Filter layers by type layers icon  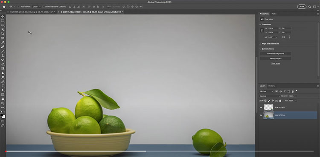pos(285,91)
